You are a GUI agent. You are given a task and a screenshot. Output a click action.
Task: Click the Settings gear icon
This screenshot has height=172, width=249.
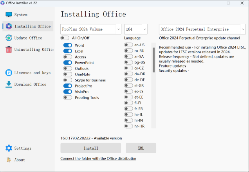pyautogui.click(x=9, y=148)
